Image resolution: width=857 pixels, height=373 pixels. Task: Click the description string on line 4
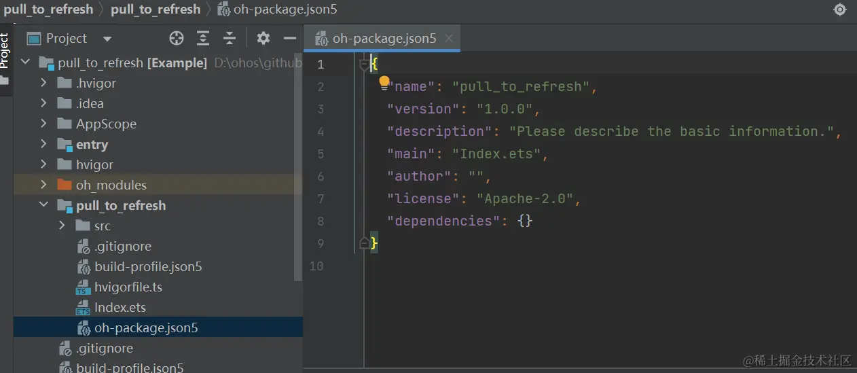pyautogui.click(x=672, y=132)
